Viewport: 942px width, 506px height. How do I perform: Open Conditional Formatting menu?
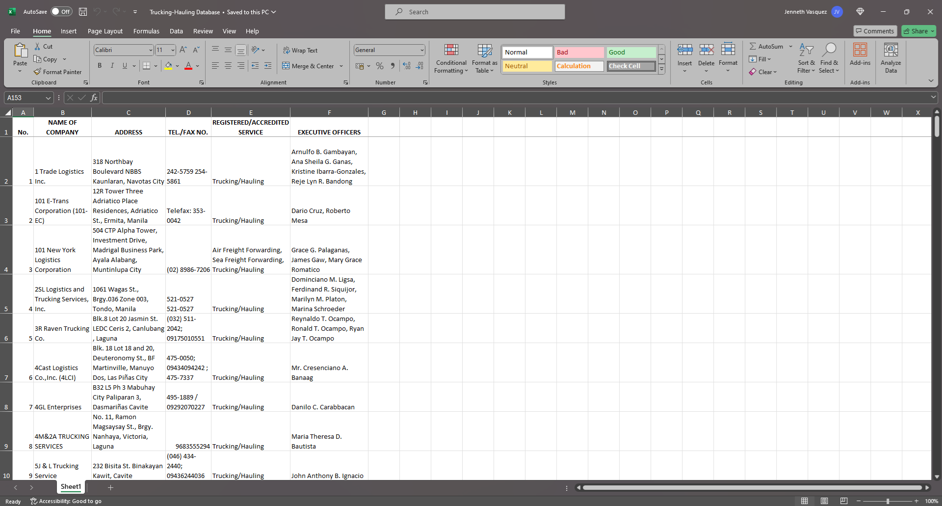click(x=451, y=58)
